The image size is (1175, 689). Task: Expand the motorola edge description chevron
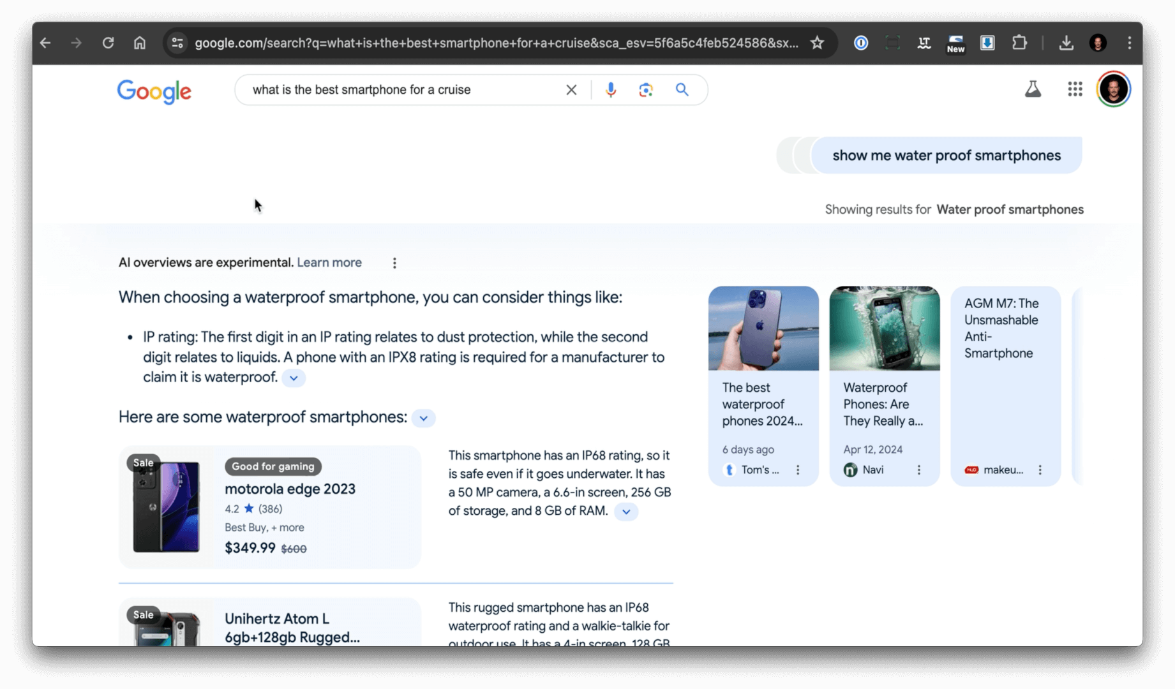[x=626, y=512]
